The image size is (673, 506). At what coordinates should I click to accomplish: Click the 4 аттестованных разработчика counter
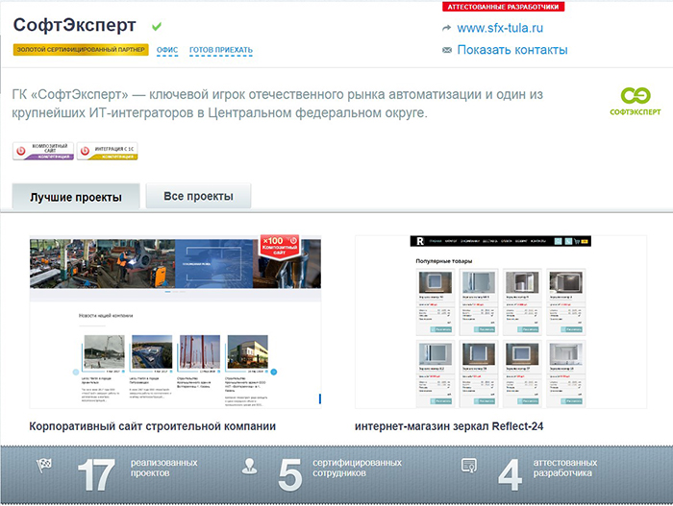coord(548,474)
